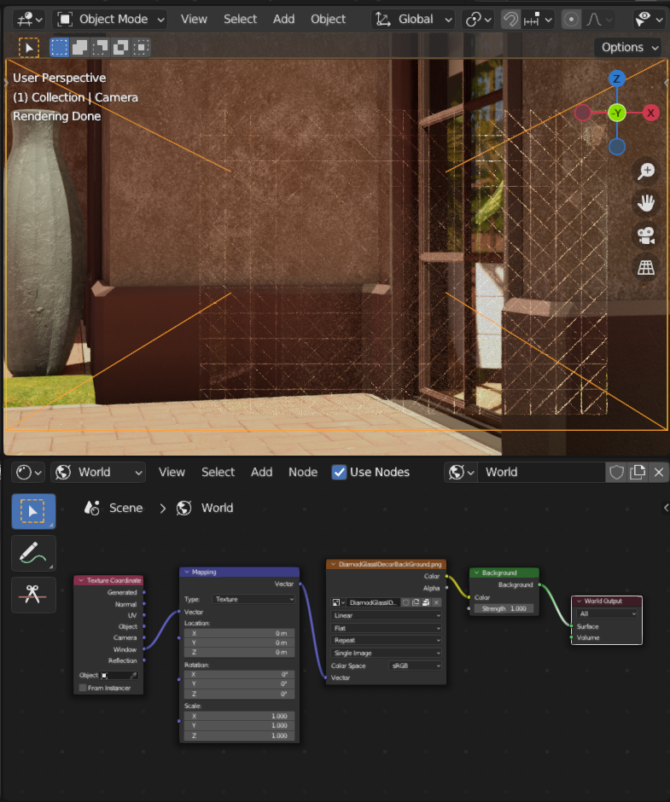Click the tweak select tool icon
The width and height of the screenshot is (670, 802).
tap(29, 48)
